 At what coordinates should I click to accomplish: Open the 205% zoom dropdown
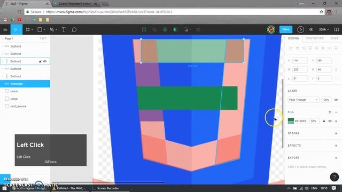point(324,29)
